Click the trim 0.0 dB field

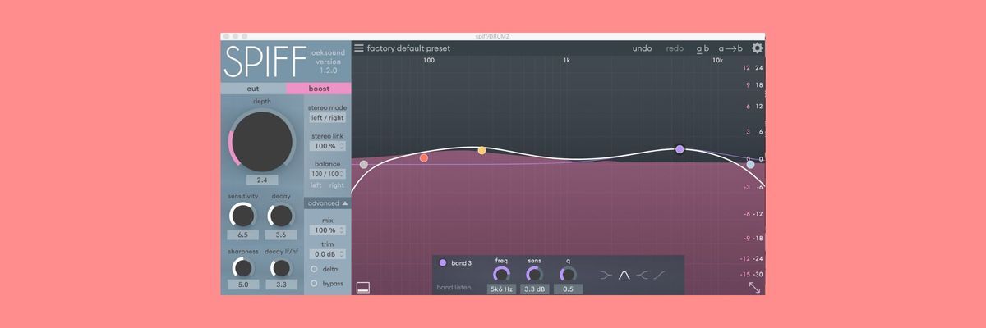point(327,255)
